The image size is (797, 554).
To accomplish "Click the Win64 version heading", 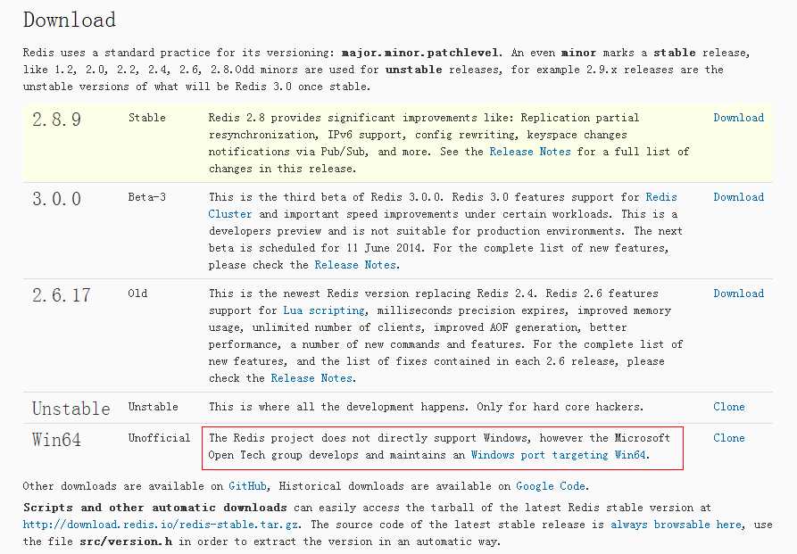I will click(56, 440).
